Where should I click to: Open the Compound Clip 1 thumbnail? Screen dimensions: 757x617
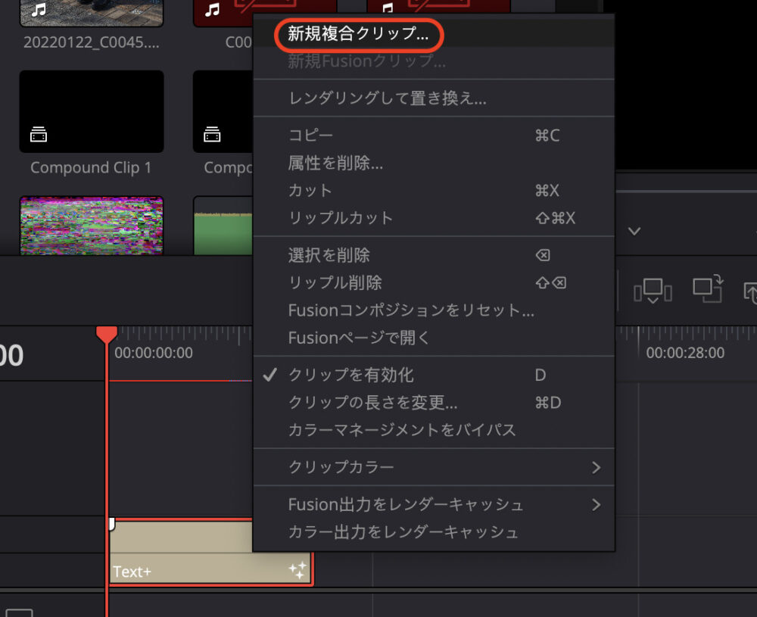point(91,111)
